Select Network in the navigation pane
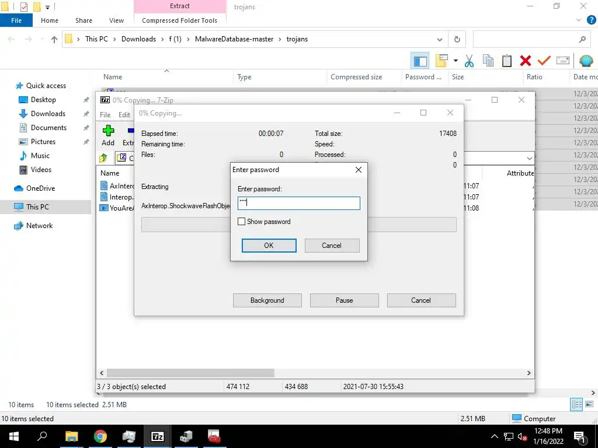 click(x=39, y=226)
